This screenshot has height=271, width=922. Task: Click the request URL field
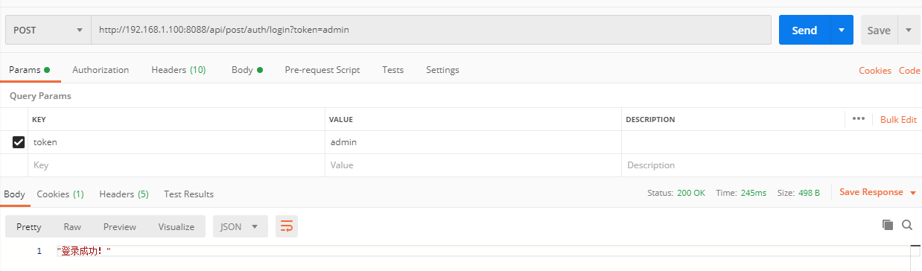(x=431, y=31)
